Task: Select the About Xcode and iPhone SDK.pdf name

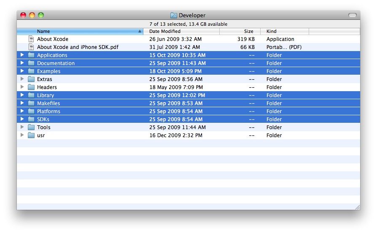Action: click(x=78, y=47)
